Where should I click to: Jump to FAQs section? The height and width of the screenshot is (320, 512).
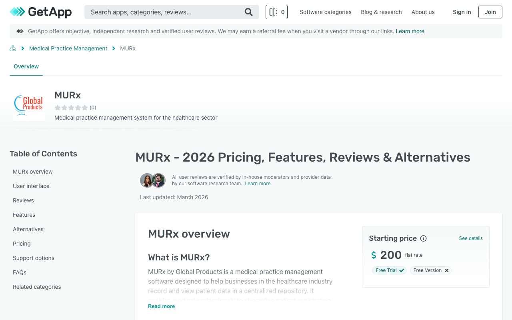20,272
